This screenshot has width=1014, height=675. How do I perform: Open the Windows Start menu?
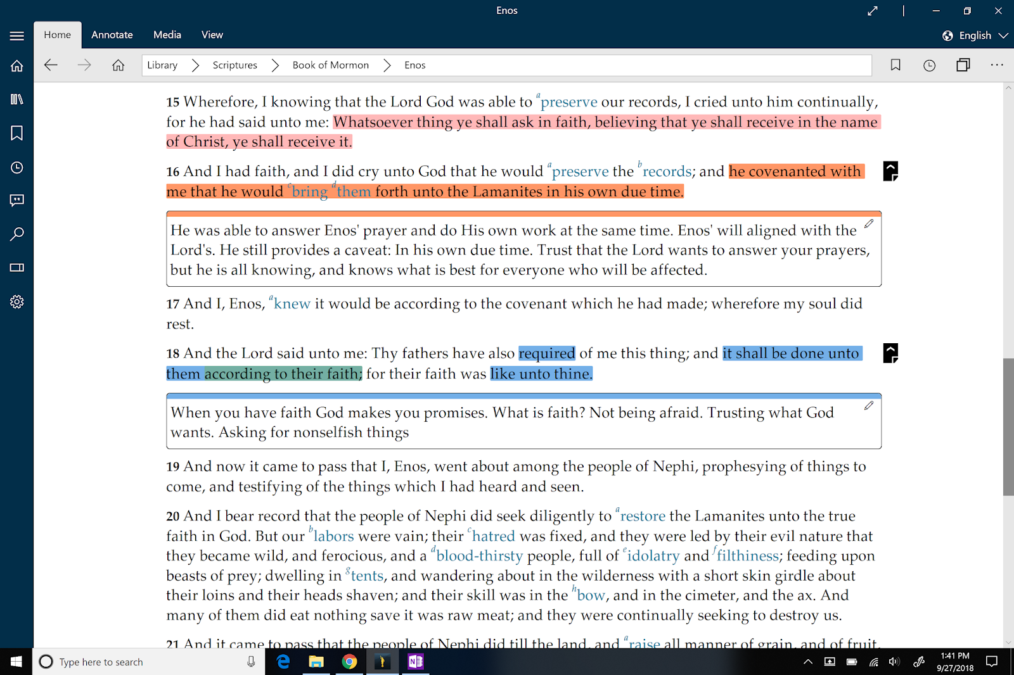[x=16, y=662]
